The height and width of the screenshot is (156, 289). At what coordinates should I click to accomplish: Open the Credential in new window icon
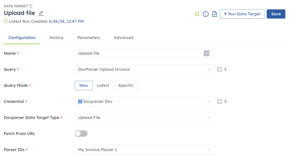pos(220,101)
